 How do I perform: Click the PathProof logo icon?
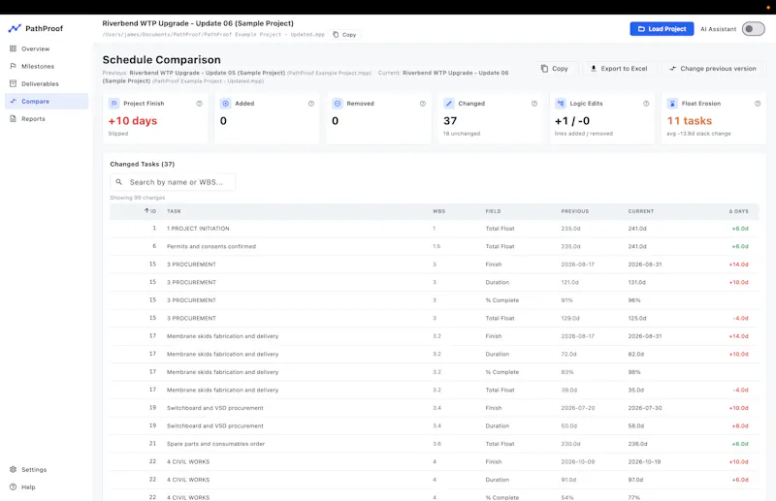[15, 29]
